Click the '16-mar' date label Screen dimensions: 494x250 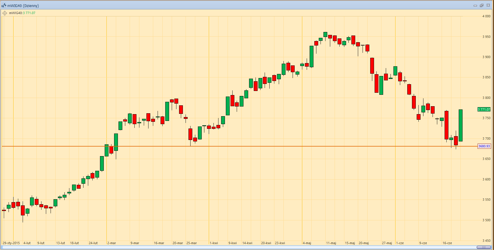[x=159, y=243]
